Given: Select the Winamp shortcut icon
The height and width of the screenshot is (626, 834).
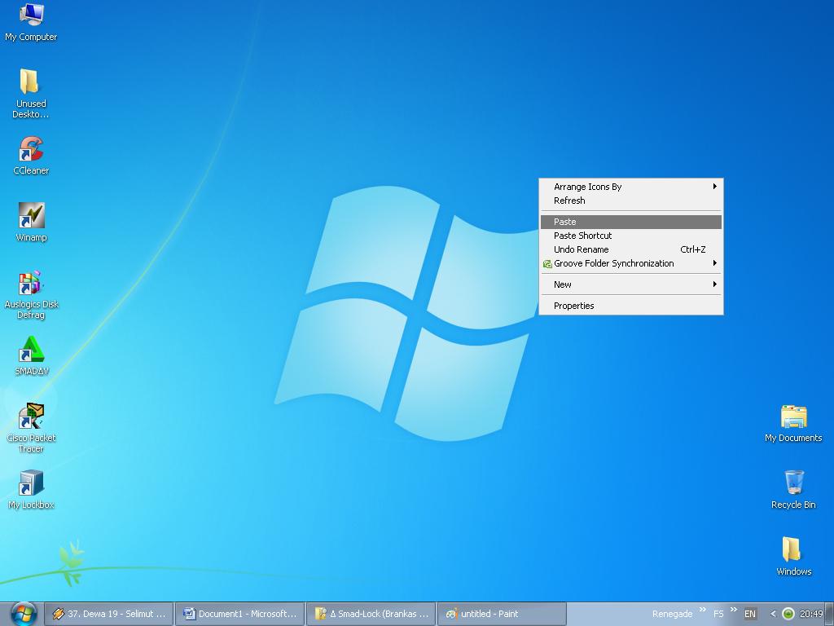Looking at the screenshot, I should coord(31,222).
